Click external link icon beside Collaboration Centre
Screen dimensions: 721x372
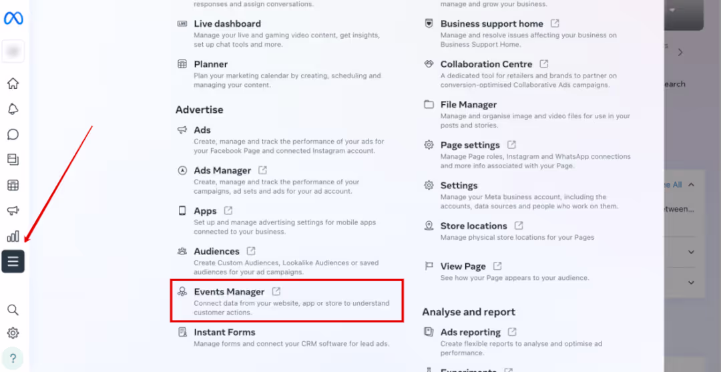pyautogui.click(x=544, y=63)
